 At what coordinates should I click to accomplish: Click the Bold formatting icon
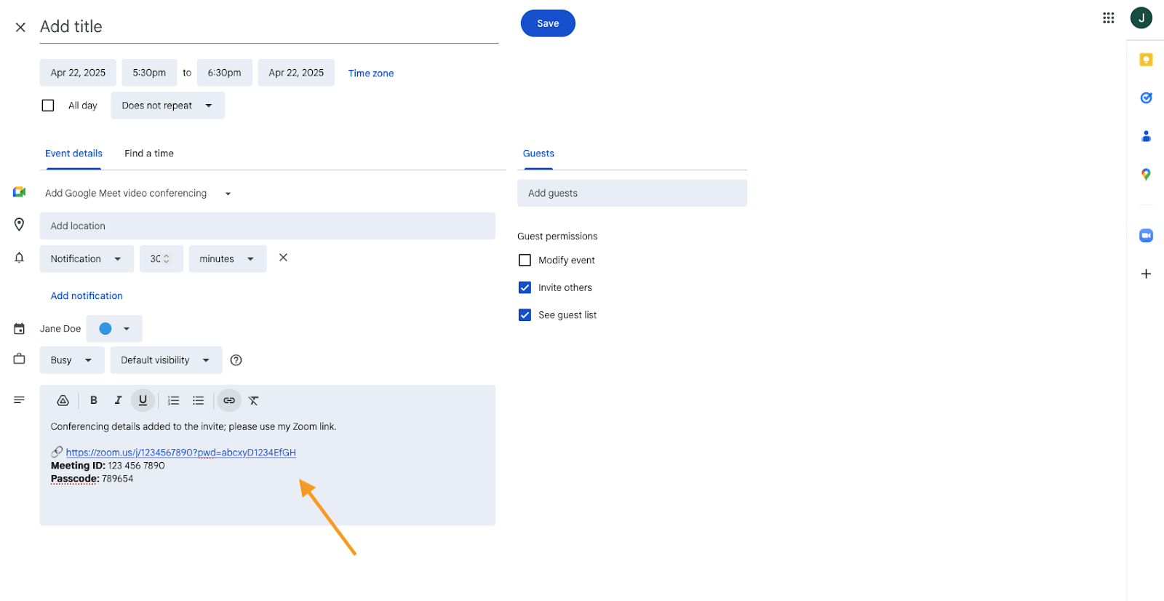(94, 400)
